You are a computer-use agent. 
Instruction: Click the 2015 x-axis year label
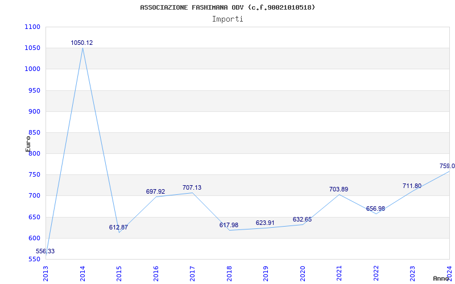click(x=119, y=274)
